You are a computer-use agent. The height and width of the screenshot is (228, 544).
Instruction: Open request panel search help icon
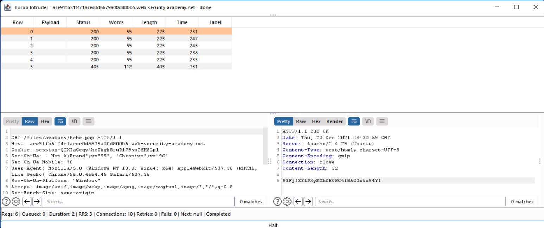pos(6,202)
